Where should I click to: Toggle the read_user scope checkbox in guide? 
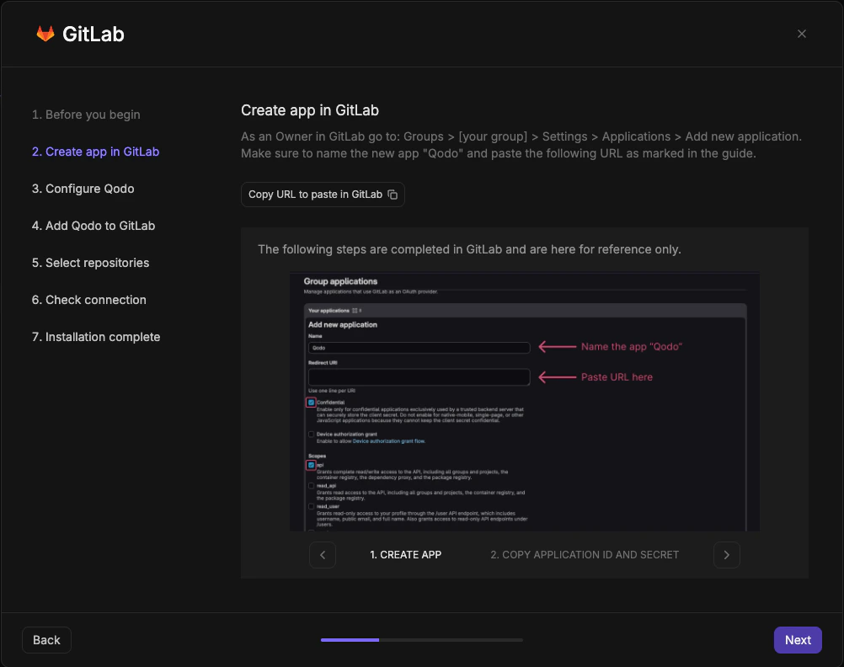(311, 507)
